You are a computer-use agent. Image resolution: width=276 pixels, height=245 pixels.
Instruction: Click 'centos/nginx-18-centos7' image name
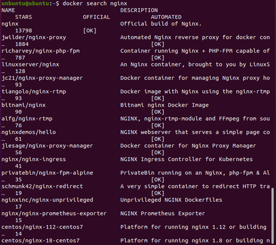tap(40, 241)
